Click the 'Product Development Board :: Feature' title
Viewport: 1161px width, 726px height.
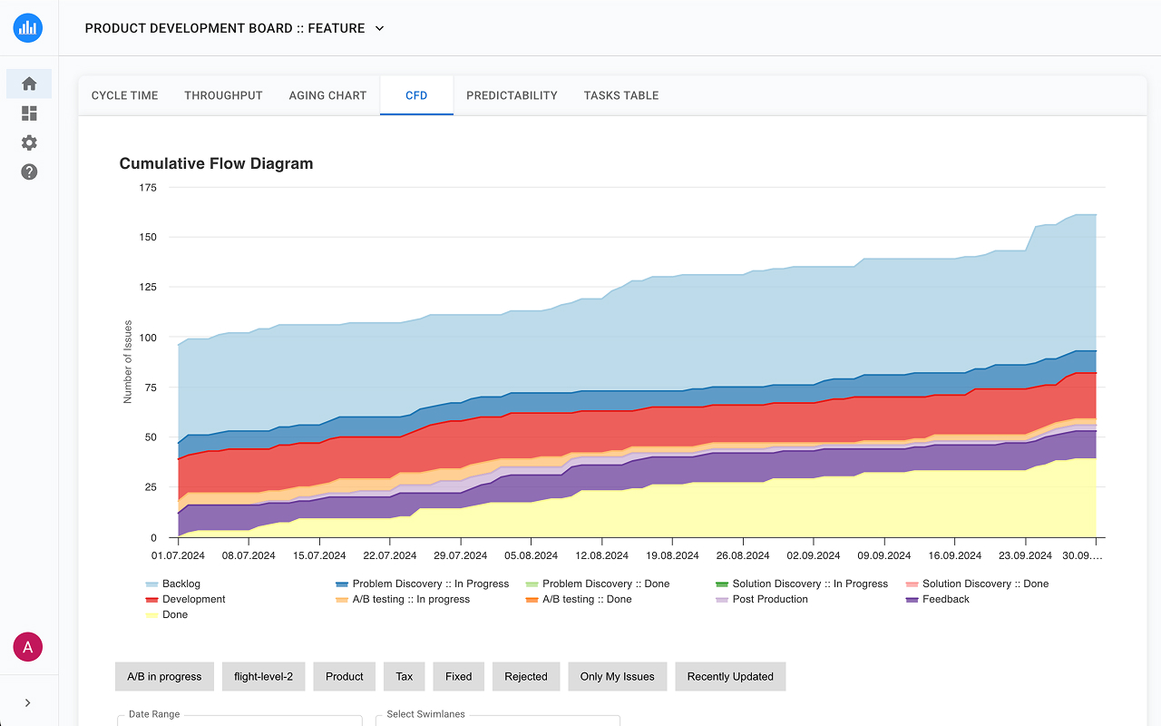pos(225,28)
